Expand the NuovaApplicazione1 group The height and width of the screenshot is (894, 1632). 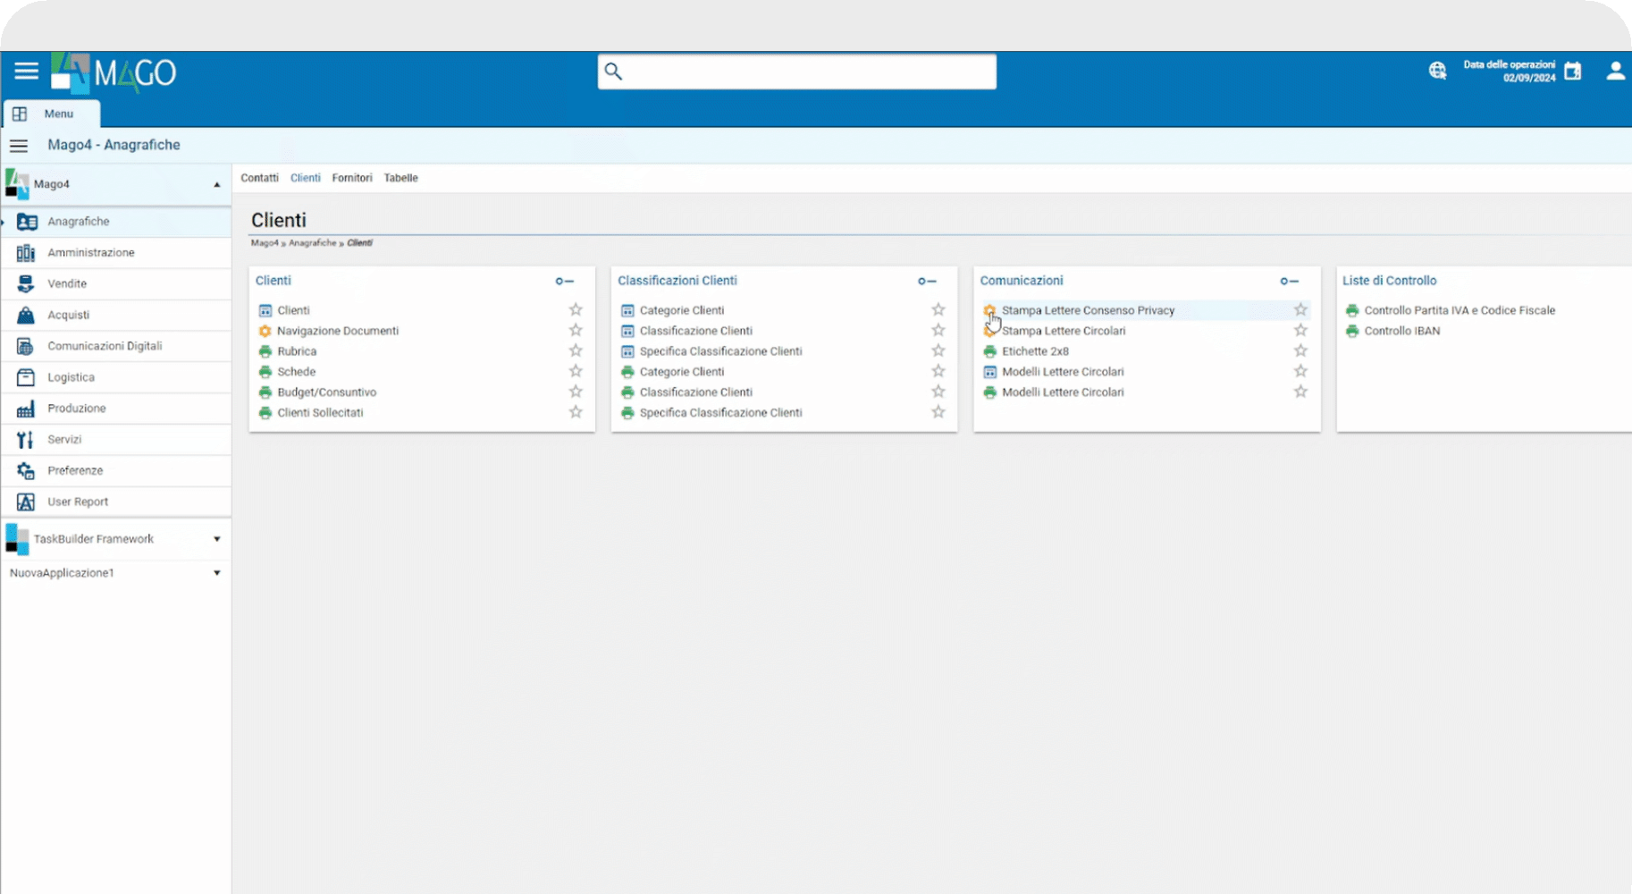216,573
